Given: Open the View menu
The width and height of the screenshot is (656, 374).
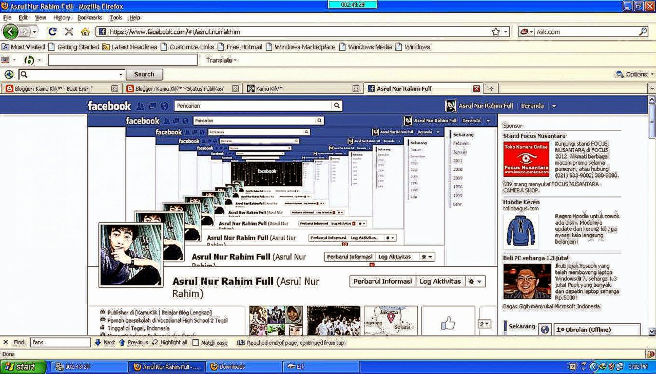Looking at the screenshot, I should pyautogui.click(x=41, y=17).
